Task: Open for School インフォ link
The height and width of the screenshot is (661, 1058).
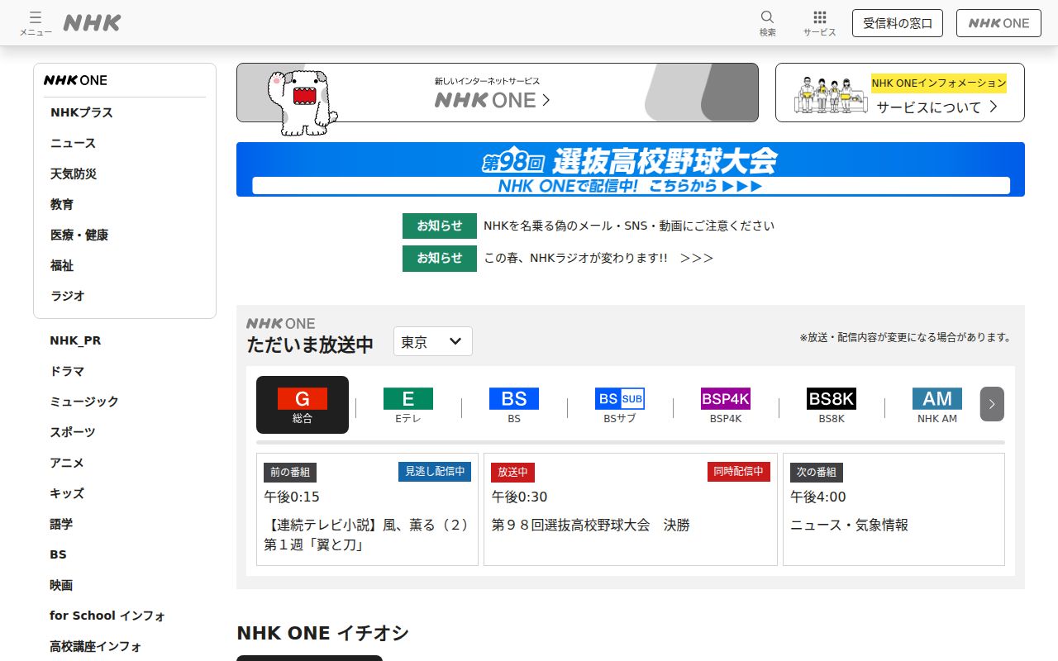Action: [x=107, y=616]
